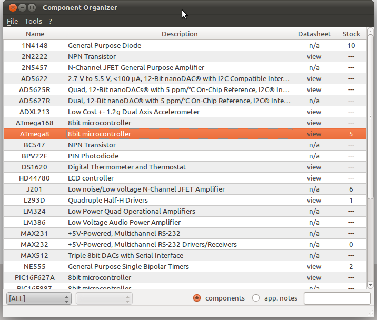
Task: Select the components radio button
Action: (x=197, y=298)
